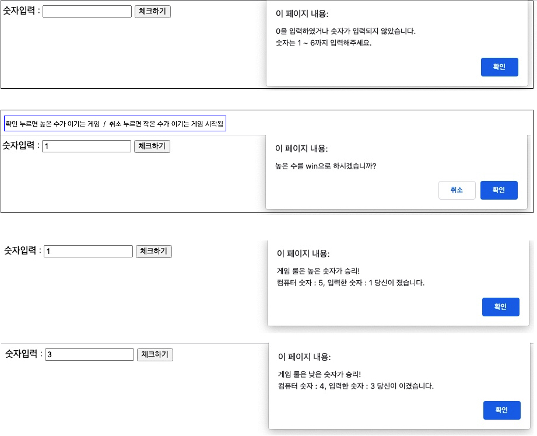Click 확인 in the '당신이 이겼습니다' alert
The image size is (537, 436).
pos(502,410)
